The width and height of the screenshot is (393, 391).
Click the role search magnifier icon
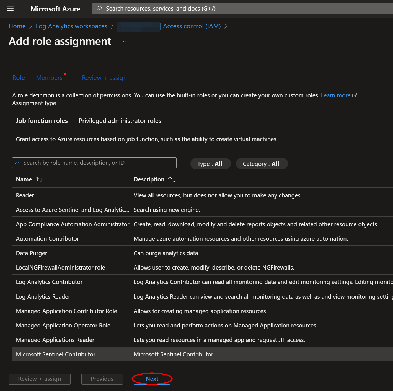click(18, 161)
